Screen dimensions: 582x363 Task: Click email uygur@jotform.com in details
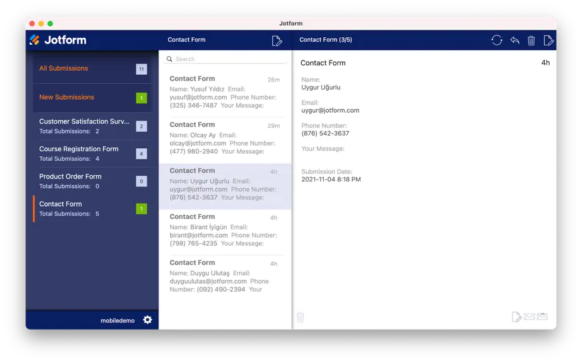point(330,110)
